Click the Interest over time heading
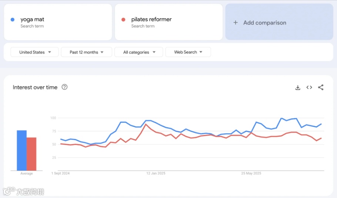Image resolution: width=337 pixels, height=198 pixels. click(x=35, y=87)
